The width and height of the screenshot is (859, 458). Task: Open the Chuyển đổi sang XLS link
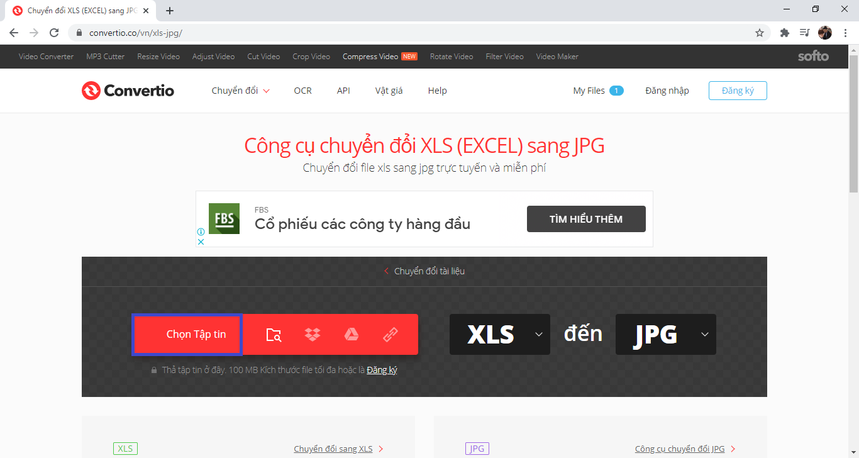pyautogui.click(x=339, y=449)
